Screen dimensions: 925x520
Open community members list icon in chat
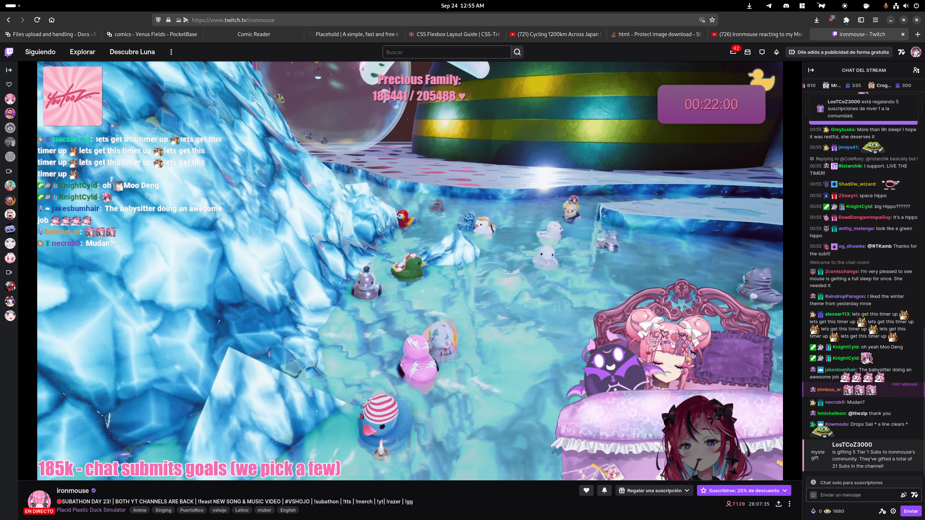[x=916, y=70]
